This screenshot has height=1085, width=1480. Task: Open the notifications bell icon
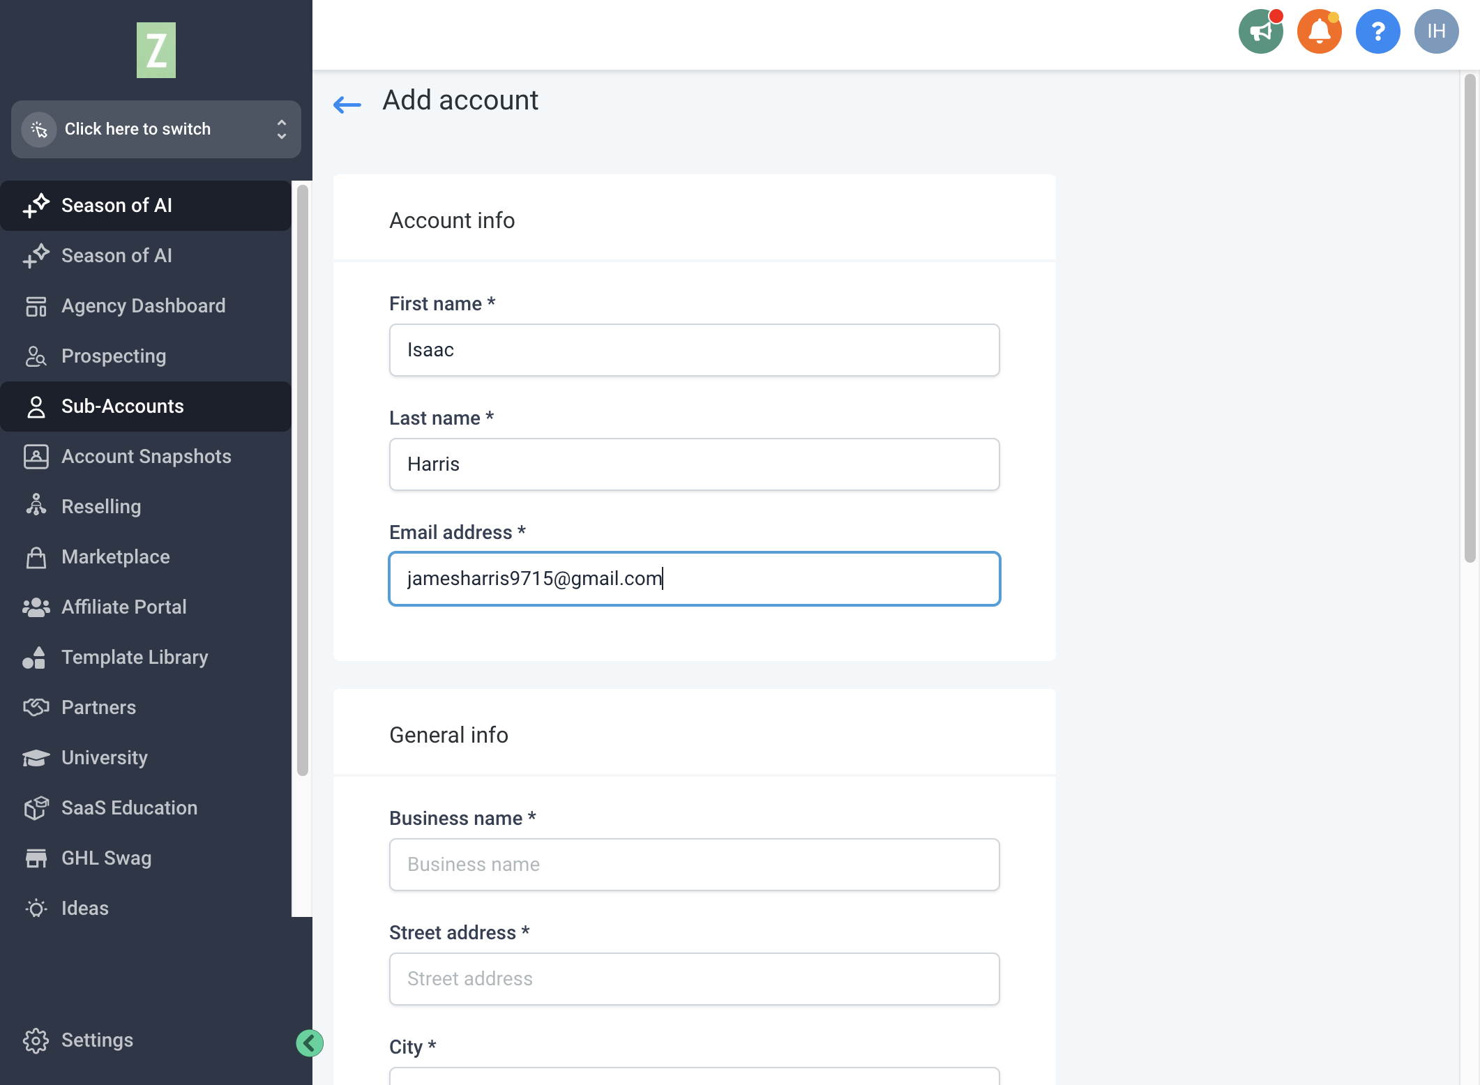coord(1319,31)
